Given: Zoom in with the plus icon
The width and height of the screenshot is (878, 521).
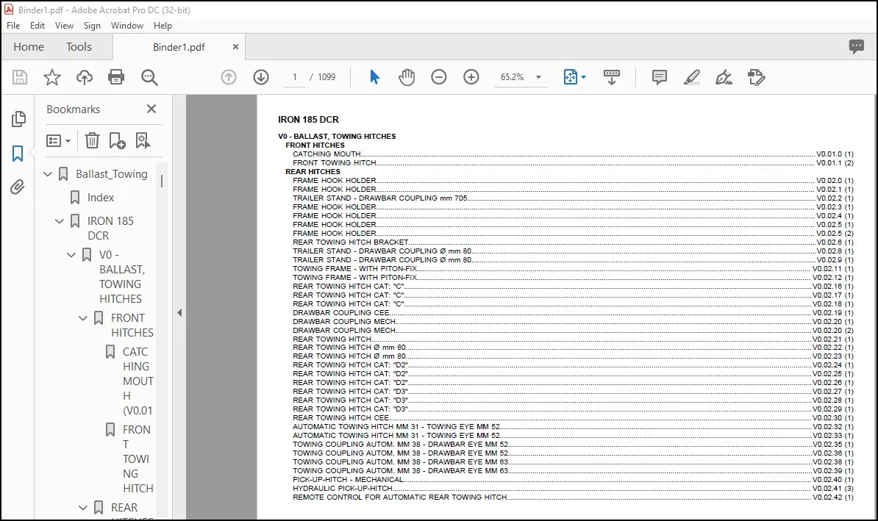Looking at the screenshot, I should 471,77.
